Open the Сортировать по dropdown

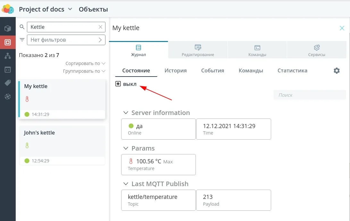point(85,63)
